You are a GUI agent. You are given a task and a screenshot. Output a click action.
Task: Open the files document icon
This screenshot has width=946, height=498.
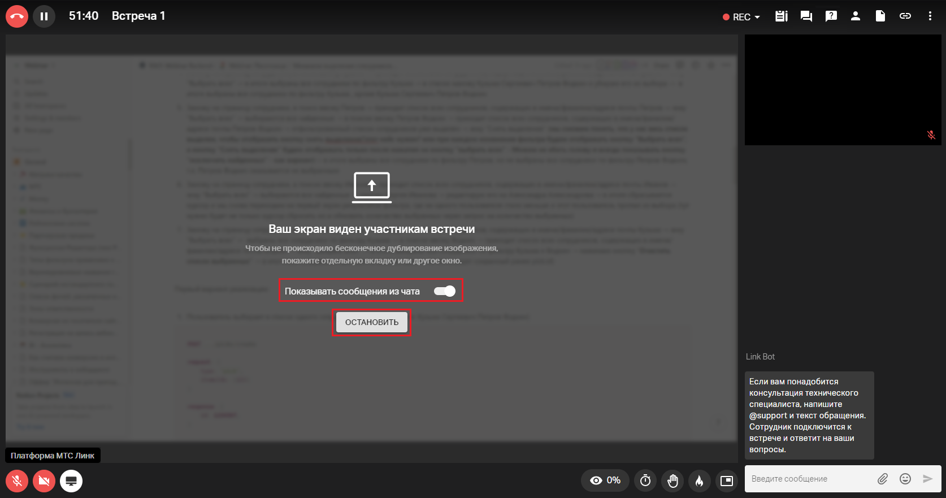[880, 16]
